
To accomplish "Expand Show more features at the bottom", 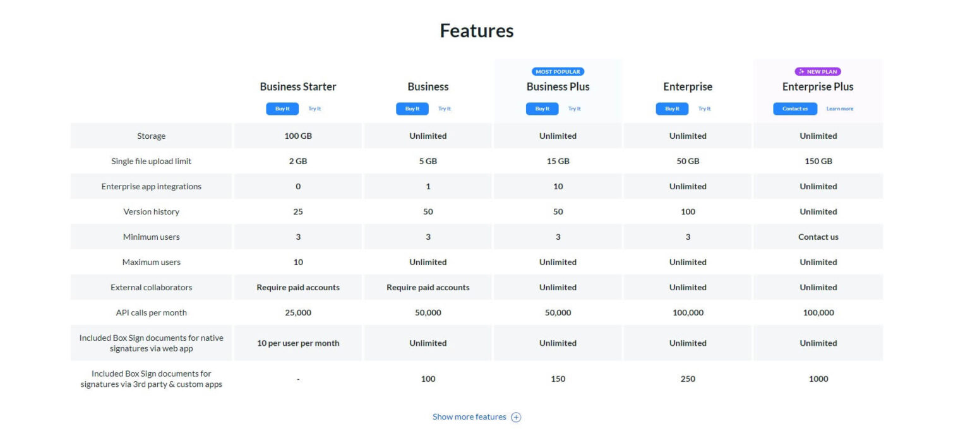I will 469,416.
